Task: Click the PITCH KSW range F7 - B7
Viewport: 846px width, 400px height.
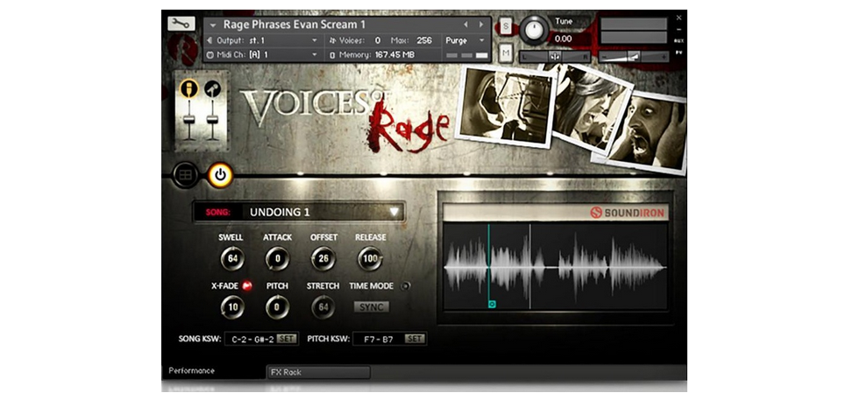Action: pyautogui.click(x=378, y=339)
